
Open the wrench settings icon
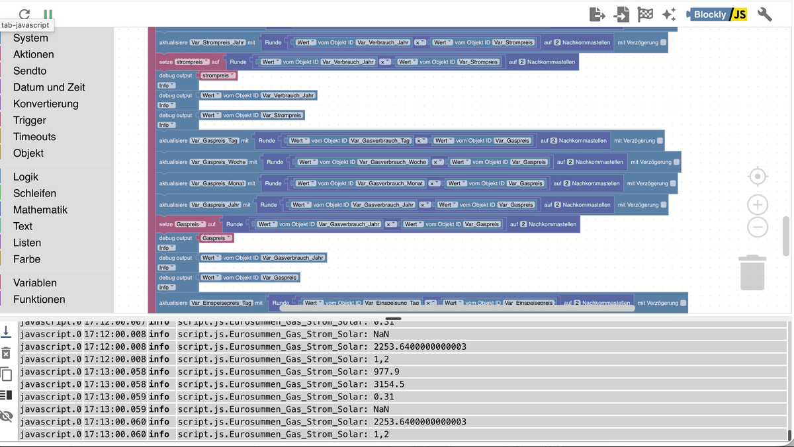[765, 14]
